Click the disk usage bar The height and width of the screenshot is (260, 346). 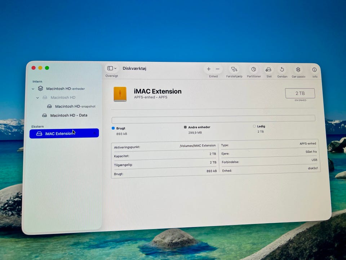[x=213, y=119]
